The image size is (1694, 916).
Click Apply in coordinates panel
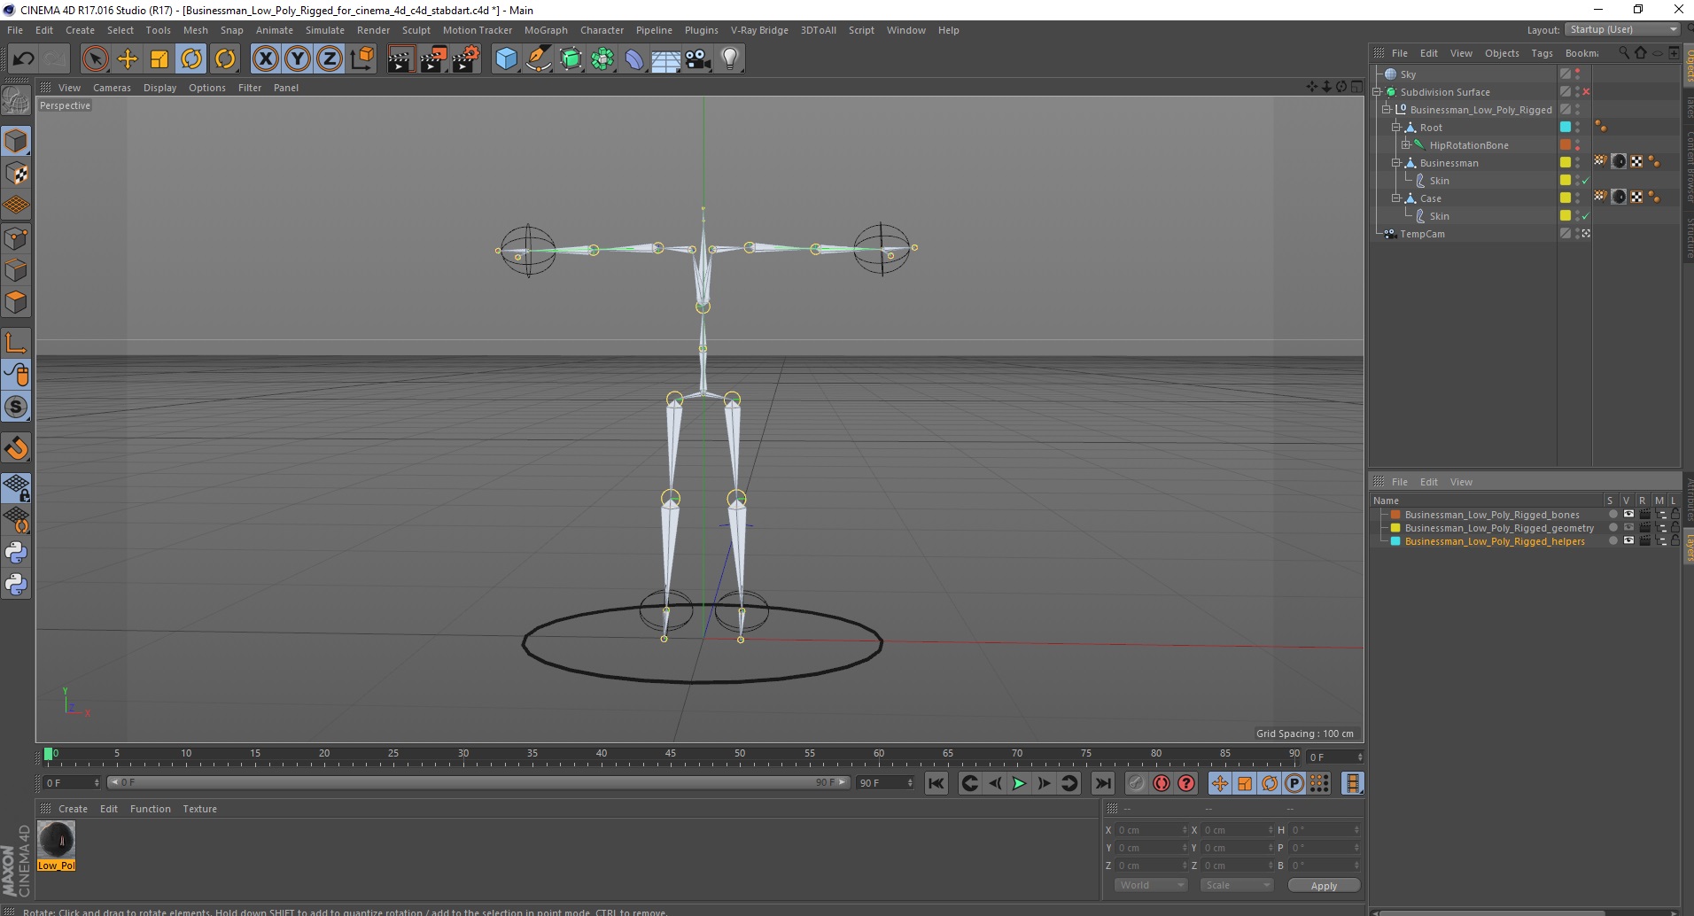coord(1324,886)
